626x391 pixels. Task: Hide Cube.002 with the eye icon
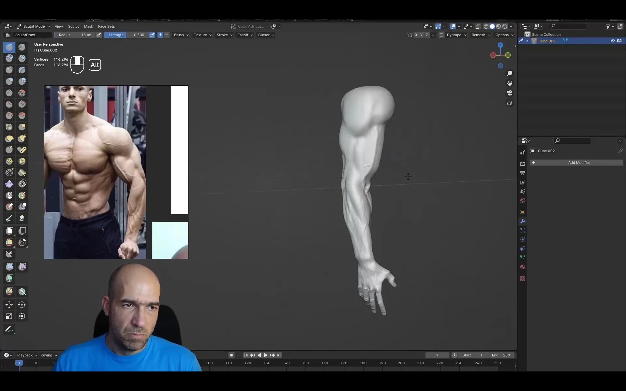[613, 40]
